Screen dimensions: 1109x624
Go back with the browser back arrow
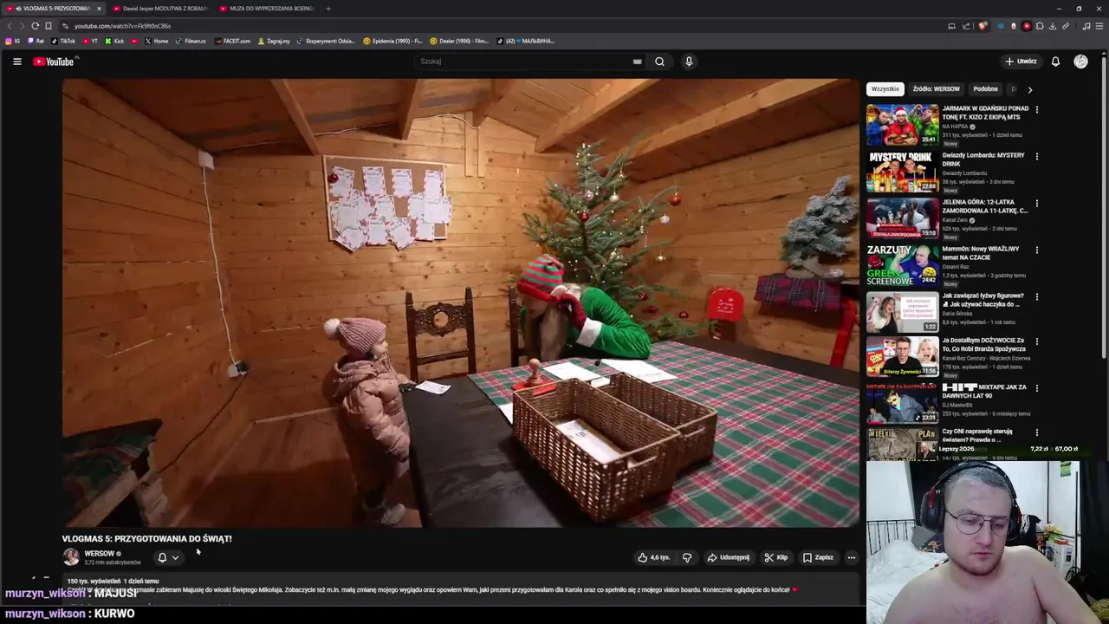[9, 26]
